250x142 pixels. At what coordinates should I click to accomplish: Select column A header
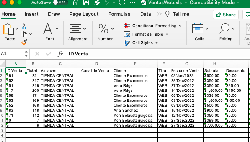16,64
